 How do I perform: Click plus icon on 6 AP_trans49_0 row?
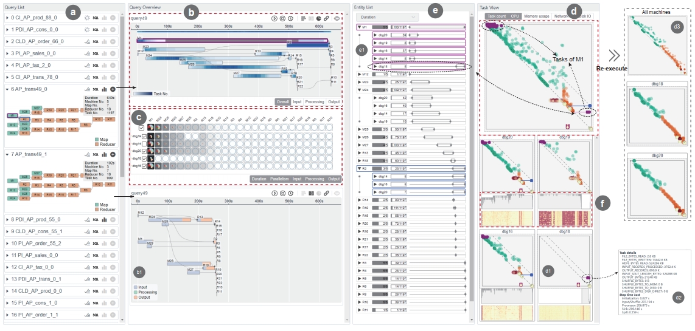click(x=113, y=89)
